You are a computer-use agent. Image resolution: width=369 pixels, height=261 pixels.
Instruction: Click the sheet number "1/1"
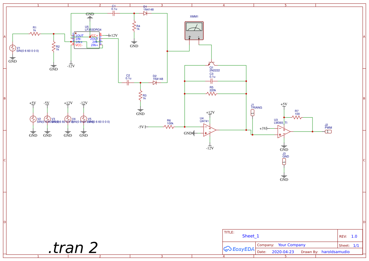(x=356, y=246)
